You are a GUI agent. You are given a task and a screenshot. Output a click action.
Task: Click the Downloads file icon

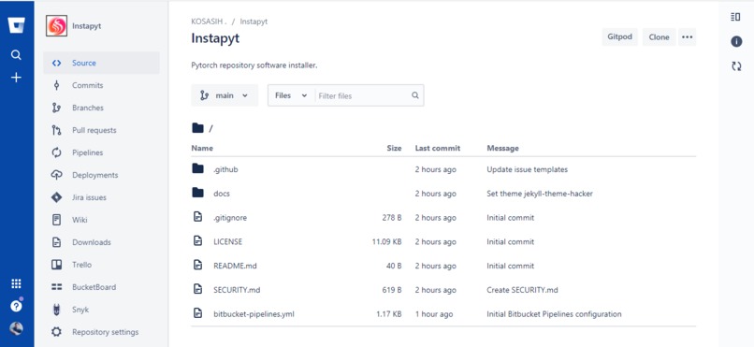(57, 242)
